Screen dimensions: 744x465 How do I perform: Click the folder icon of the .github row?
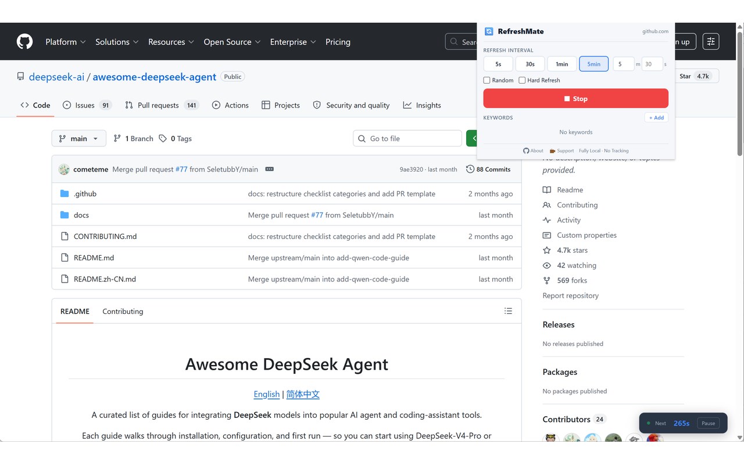[65, 194]
